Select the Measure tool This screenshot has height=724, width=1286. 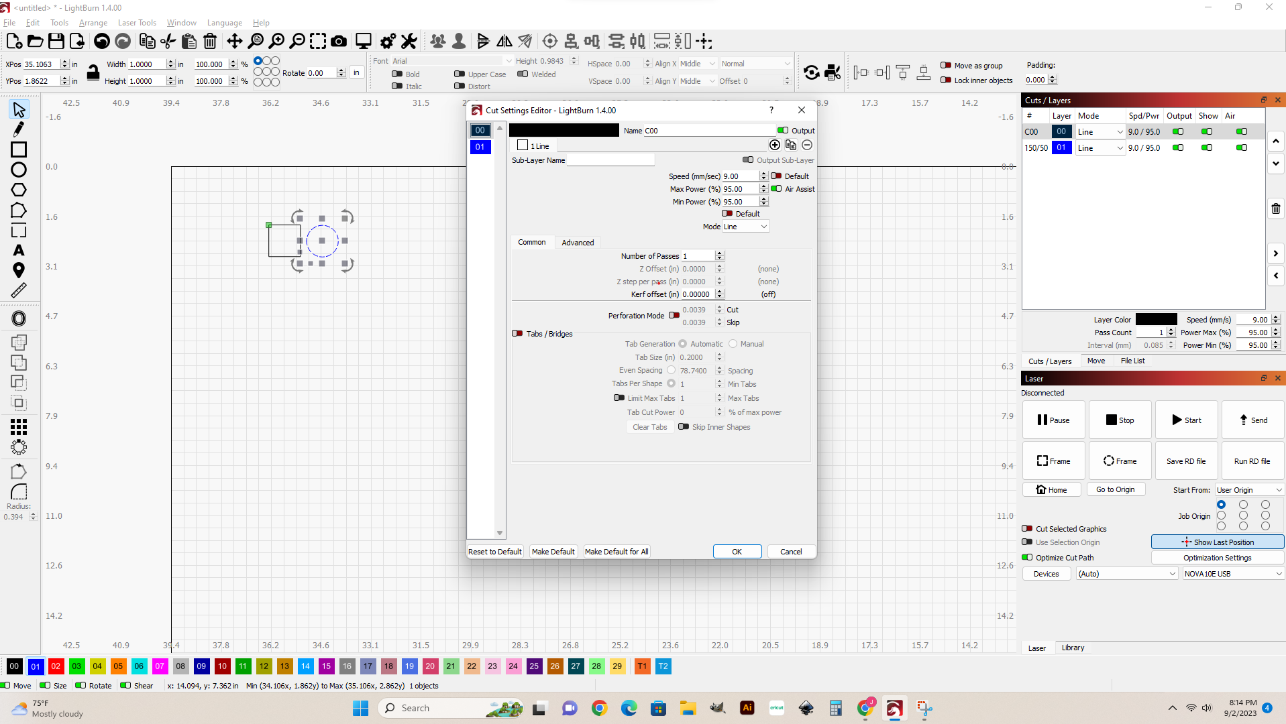point(19,290)
